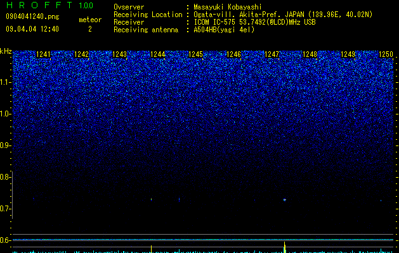Click the A504HB yagi antenna text

pyautogui.click(x=224, y=30)
